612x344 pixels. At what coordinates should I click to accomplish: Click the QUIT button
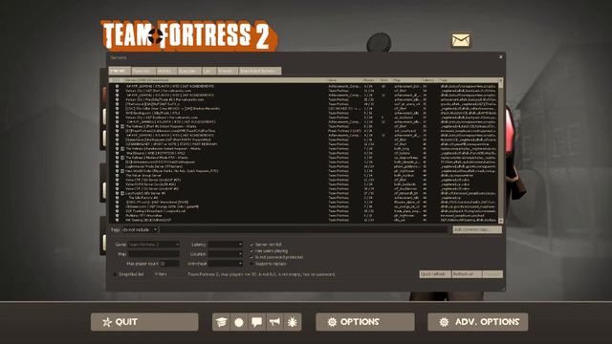pos(144,322)
